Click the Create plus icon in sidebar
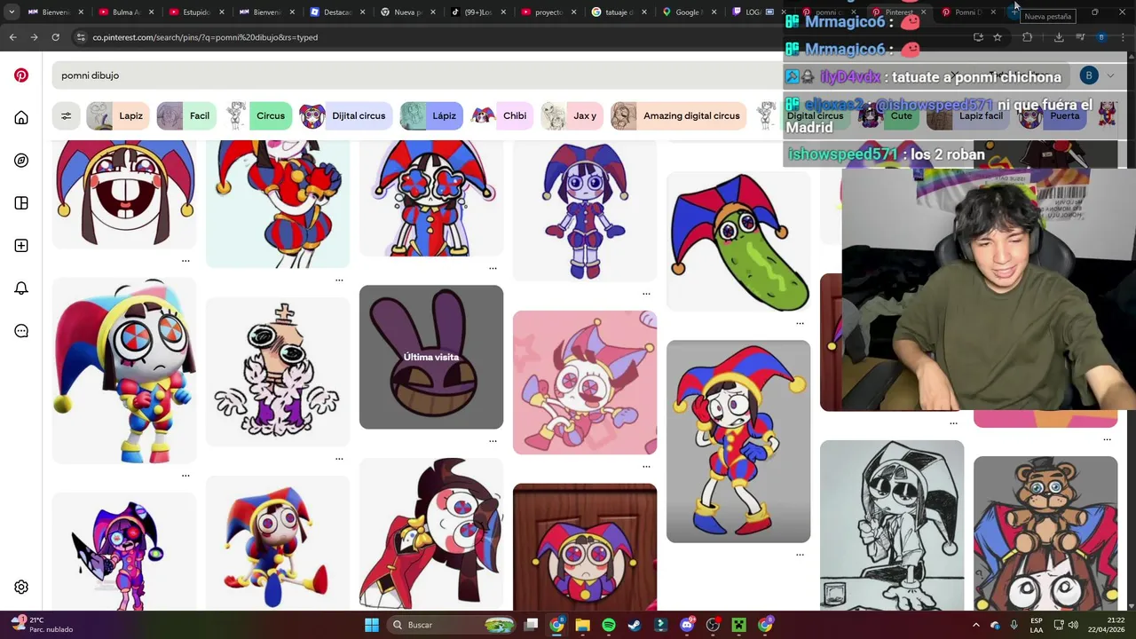The height and width of the screenshot is (639, 1136). click(21, 246)
